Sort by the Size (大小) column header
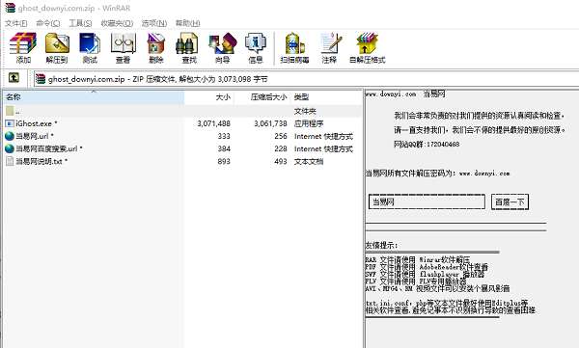The height and width of the screenshot is (348, 579). click(209, 97)
